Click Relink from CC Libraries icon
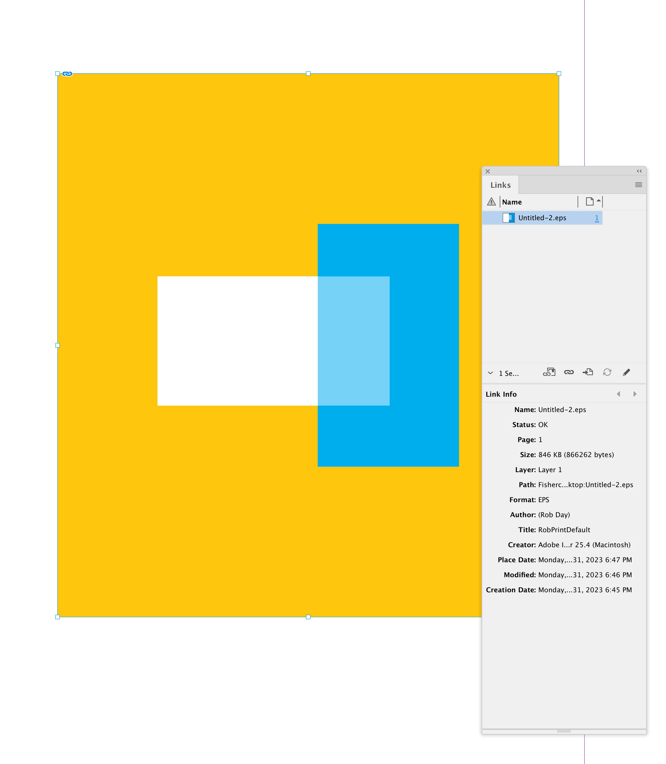The width and height of the screenshot is (666, 764). pyautogui.click(x=549, y=372)
